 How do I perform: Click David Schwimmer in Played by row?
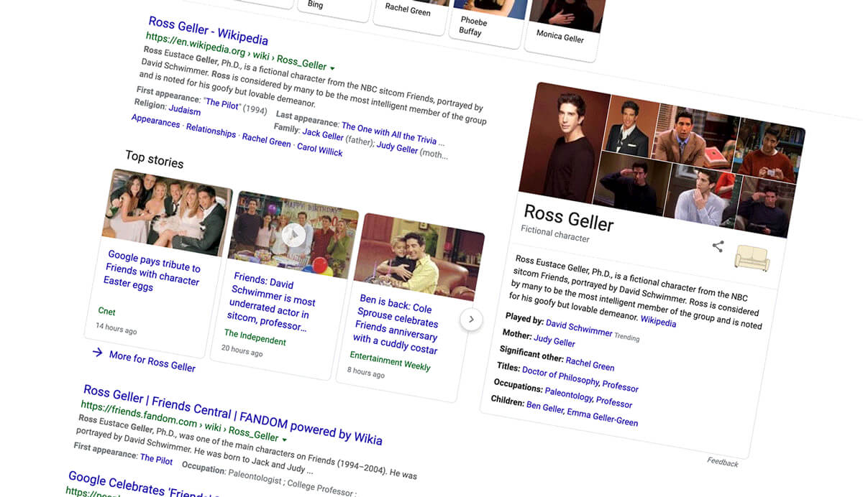(579, 328)
